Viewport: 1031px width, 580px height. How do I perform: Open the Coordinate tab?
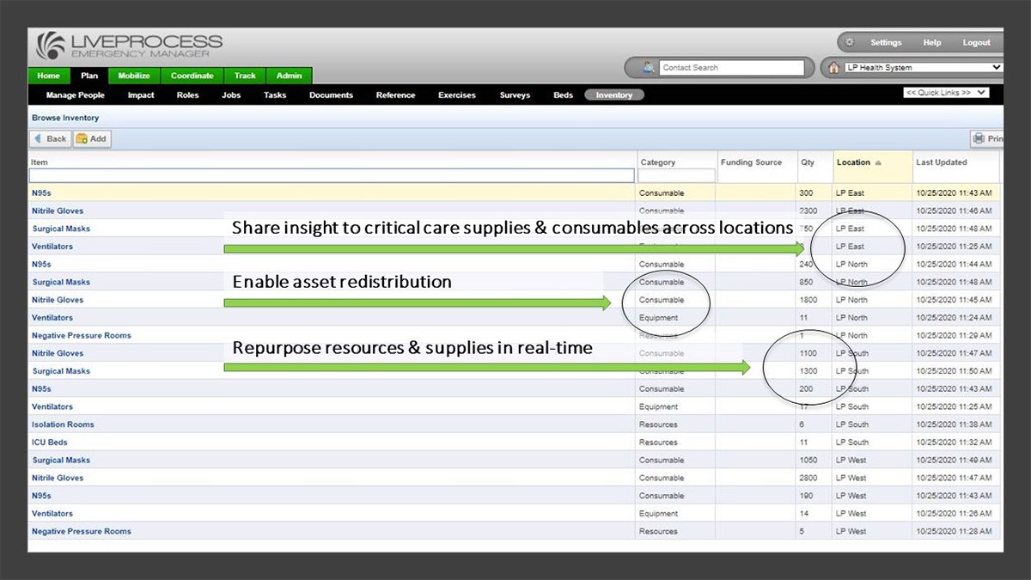pos(192,76)
